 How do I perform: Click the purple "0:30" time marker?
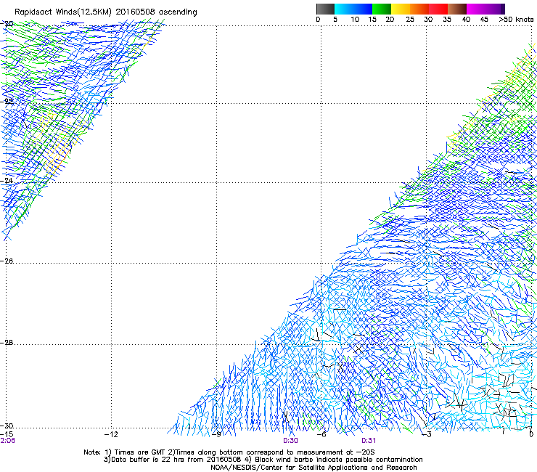tap(290, 441)
